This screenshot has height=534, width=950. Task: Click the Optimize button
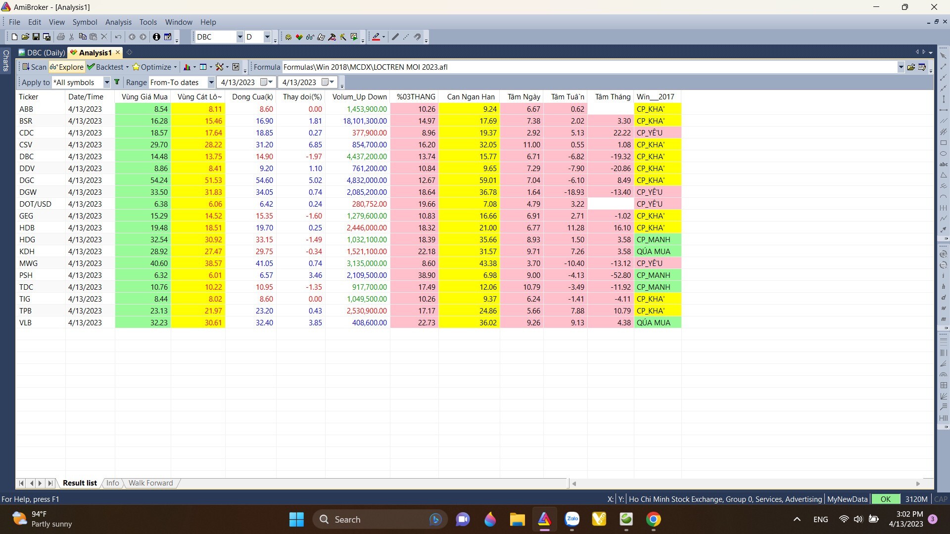[x=151, y=67]
